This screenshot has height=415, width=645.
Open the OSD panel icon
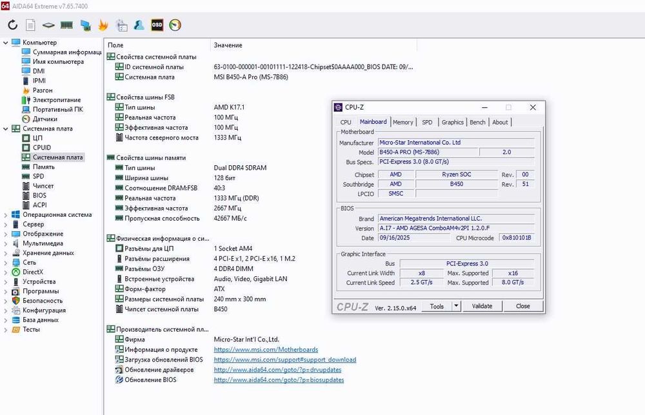pos(157,25)
